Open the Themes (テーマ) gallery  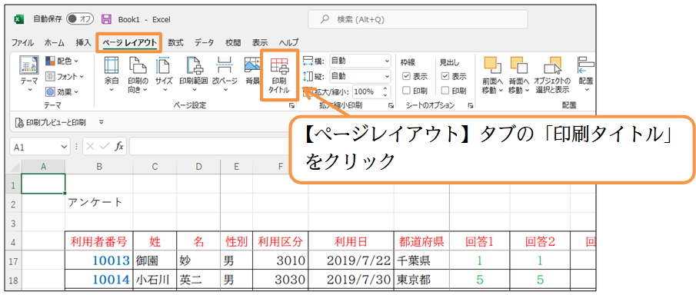tap(29, 74)
